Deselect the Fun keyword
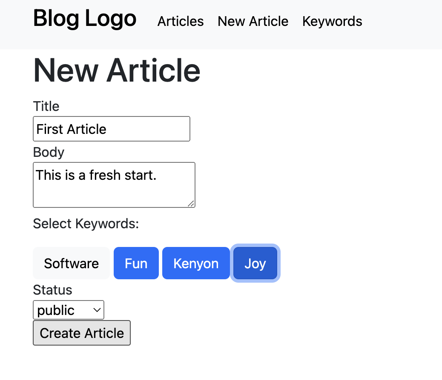The width and height of the screenshot is (442, 380). click(136, 264)
